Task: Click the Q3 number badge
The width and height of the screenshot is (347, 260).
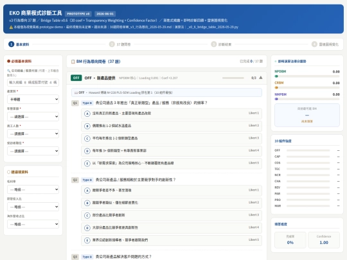Action: point(75,257)
